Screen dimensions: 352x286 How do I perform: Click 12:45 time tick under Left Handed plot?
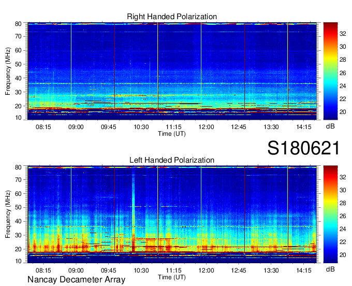tap(239, 270)
